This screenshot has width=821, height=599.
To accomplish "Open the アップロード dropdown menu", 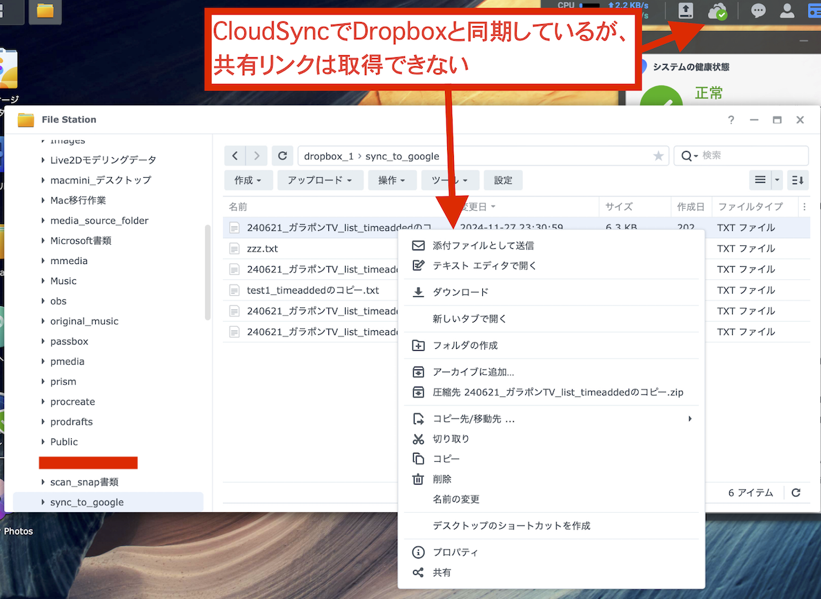I will [x=319, y=181].
